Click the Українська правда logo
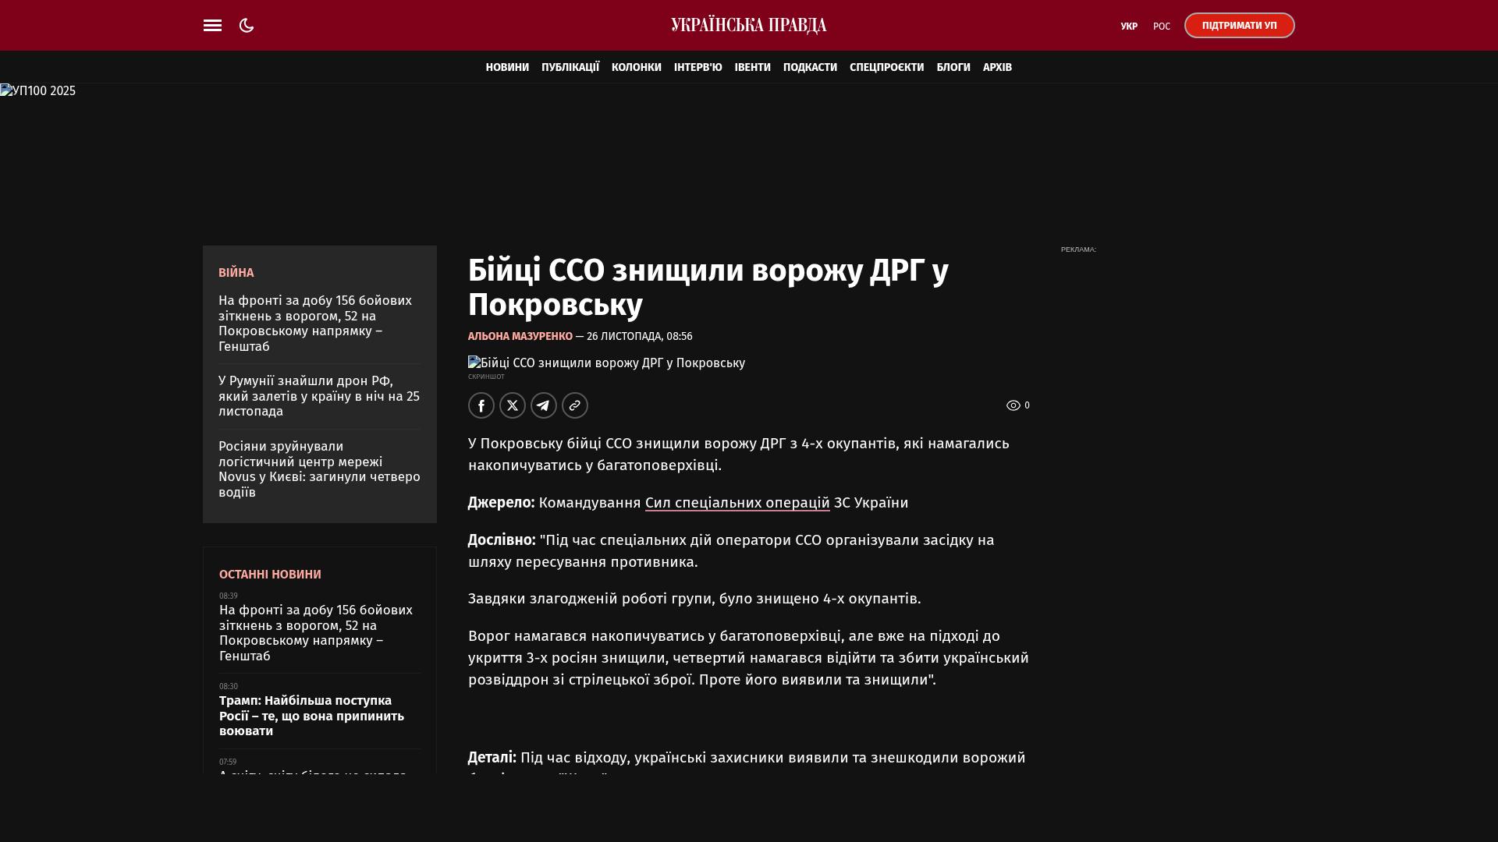1498x842 pixels. click(748, 26)
